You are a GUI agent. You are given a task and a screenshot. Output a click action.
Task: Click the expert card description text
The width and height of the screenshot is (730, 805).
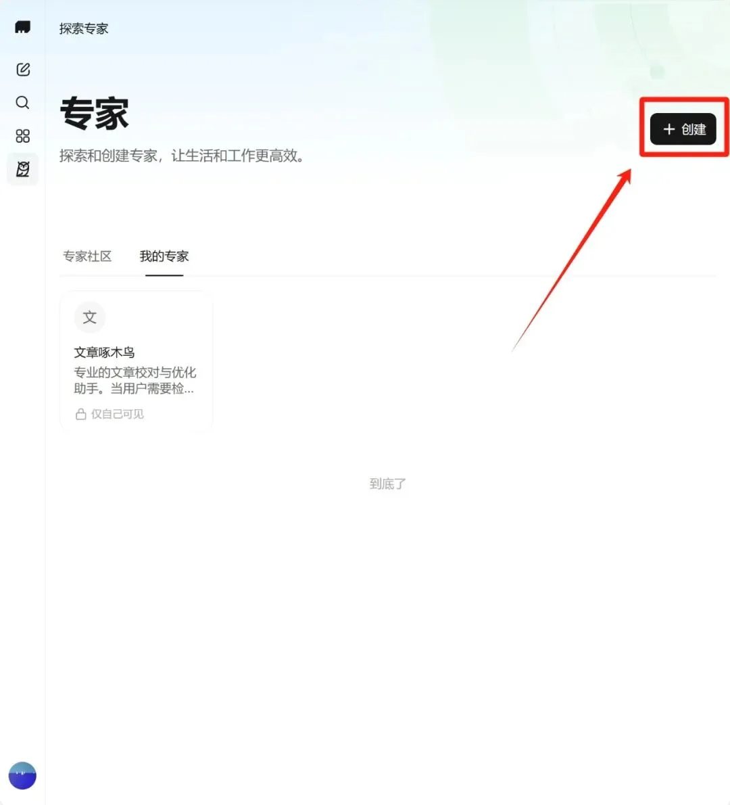pyautogui.click(x=135, y=380)
